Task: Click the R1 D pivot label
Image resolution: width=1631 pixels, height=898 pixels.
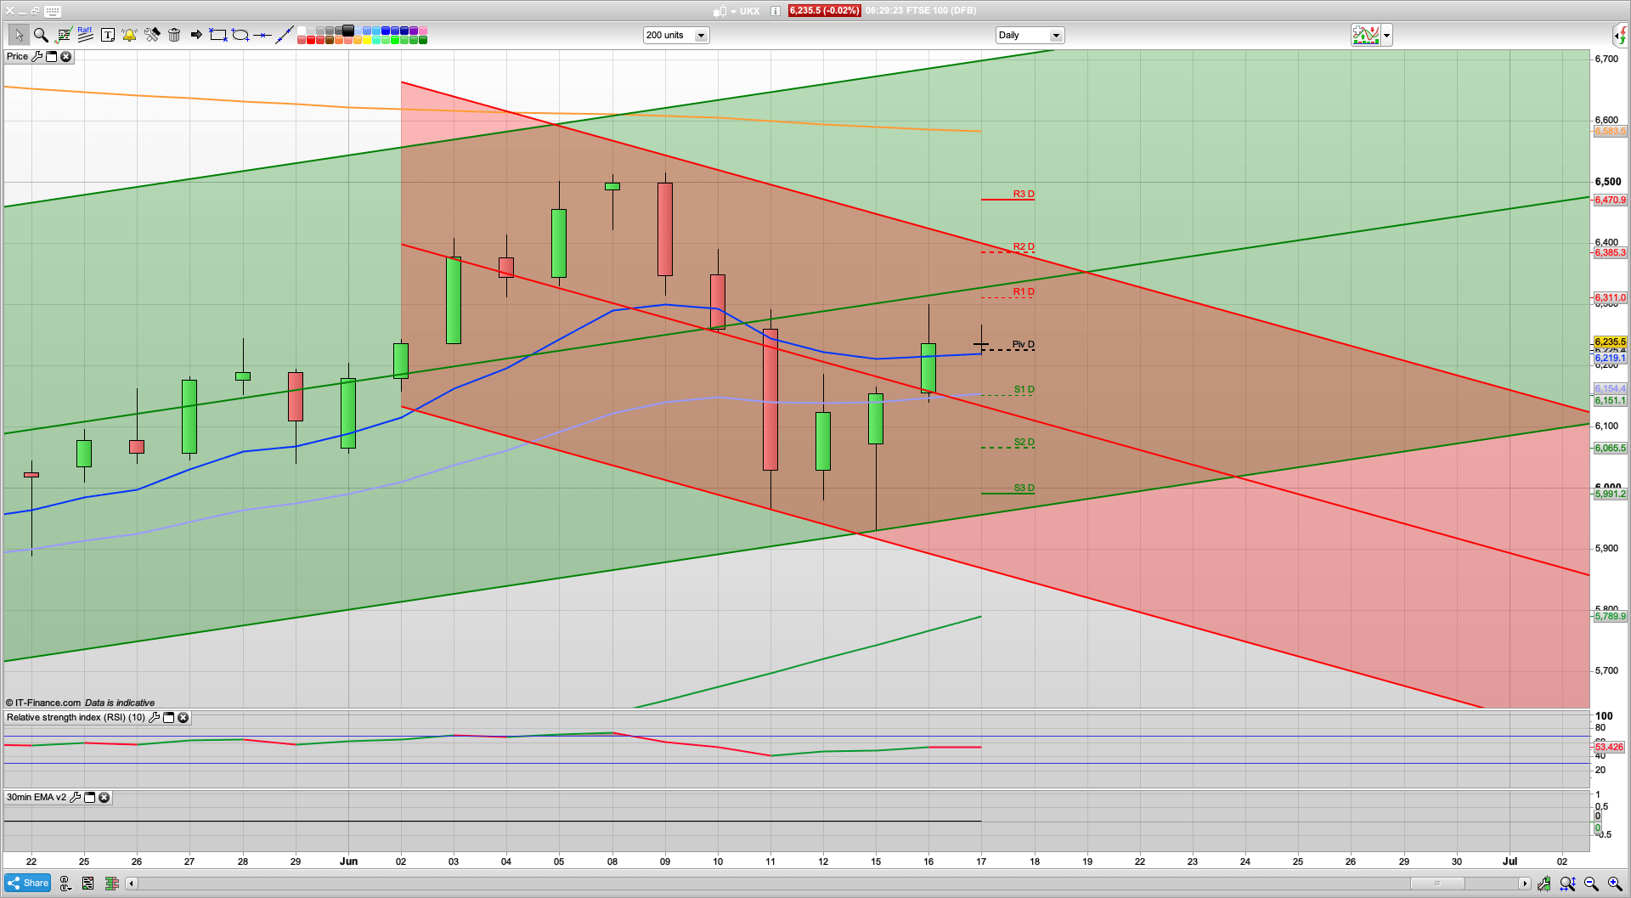Action: pyautogui.click(x=1024, y=291)
